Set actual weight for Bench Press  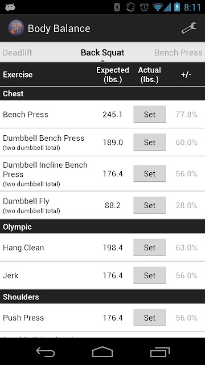click(x=149, y=114)
